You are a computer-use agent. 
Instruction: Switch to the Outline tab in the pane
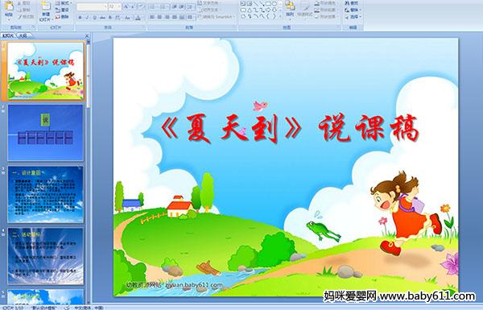click(x=23, y=35)
